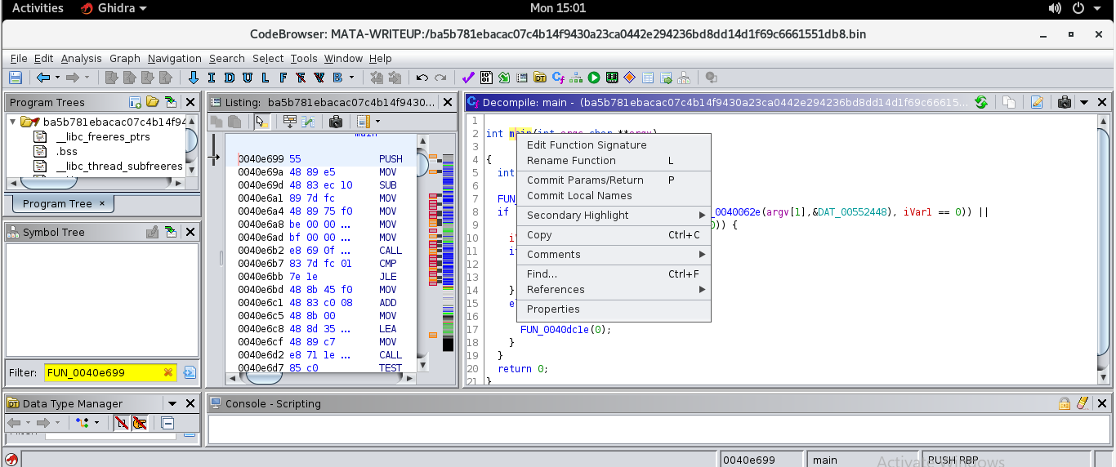
Task: Click the blue down arrow navigation direction icon
Action: pyautogui.click(x=194, y=78)
